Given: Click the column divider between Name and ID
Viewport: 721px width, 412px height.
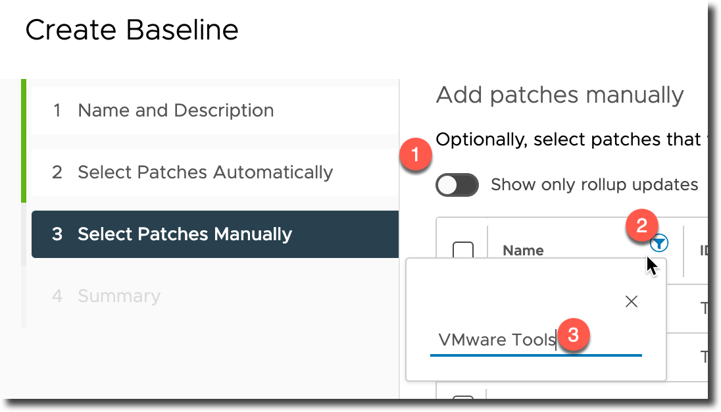Looking at the screenshot, I should [684, 251].
